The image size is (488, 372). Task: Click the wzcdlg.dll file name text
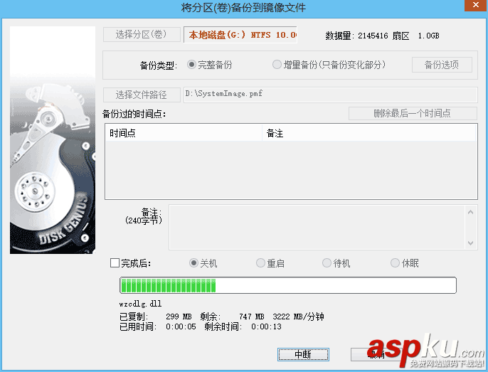point(140,304)
